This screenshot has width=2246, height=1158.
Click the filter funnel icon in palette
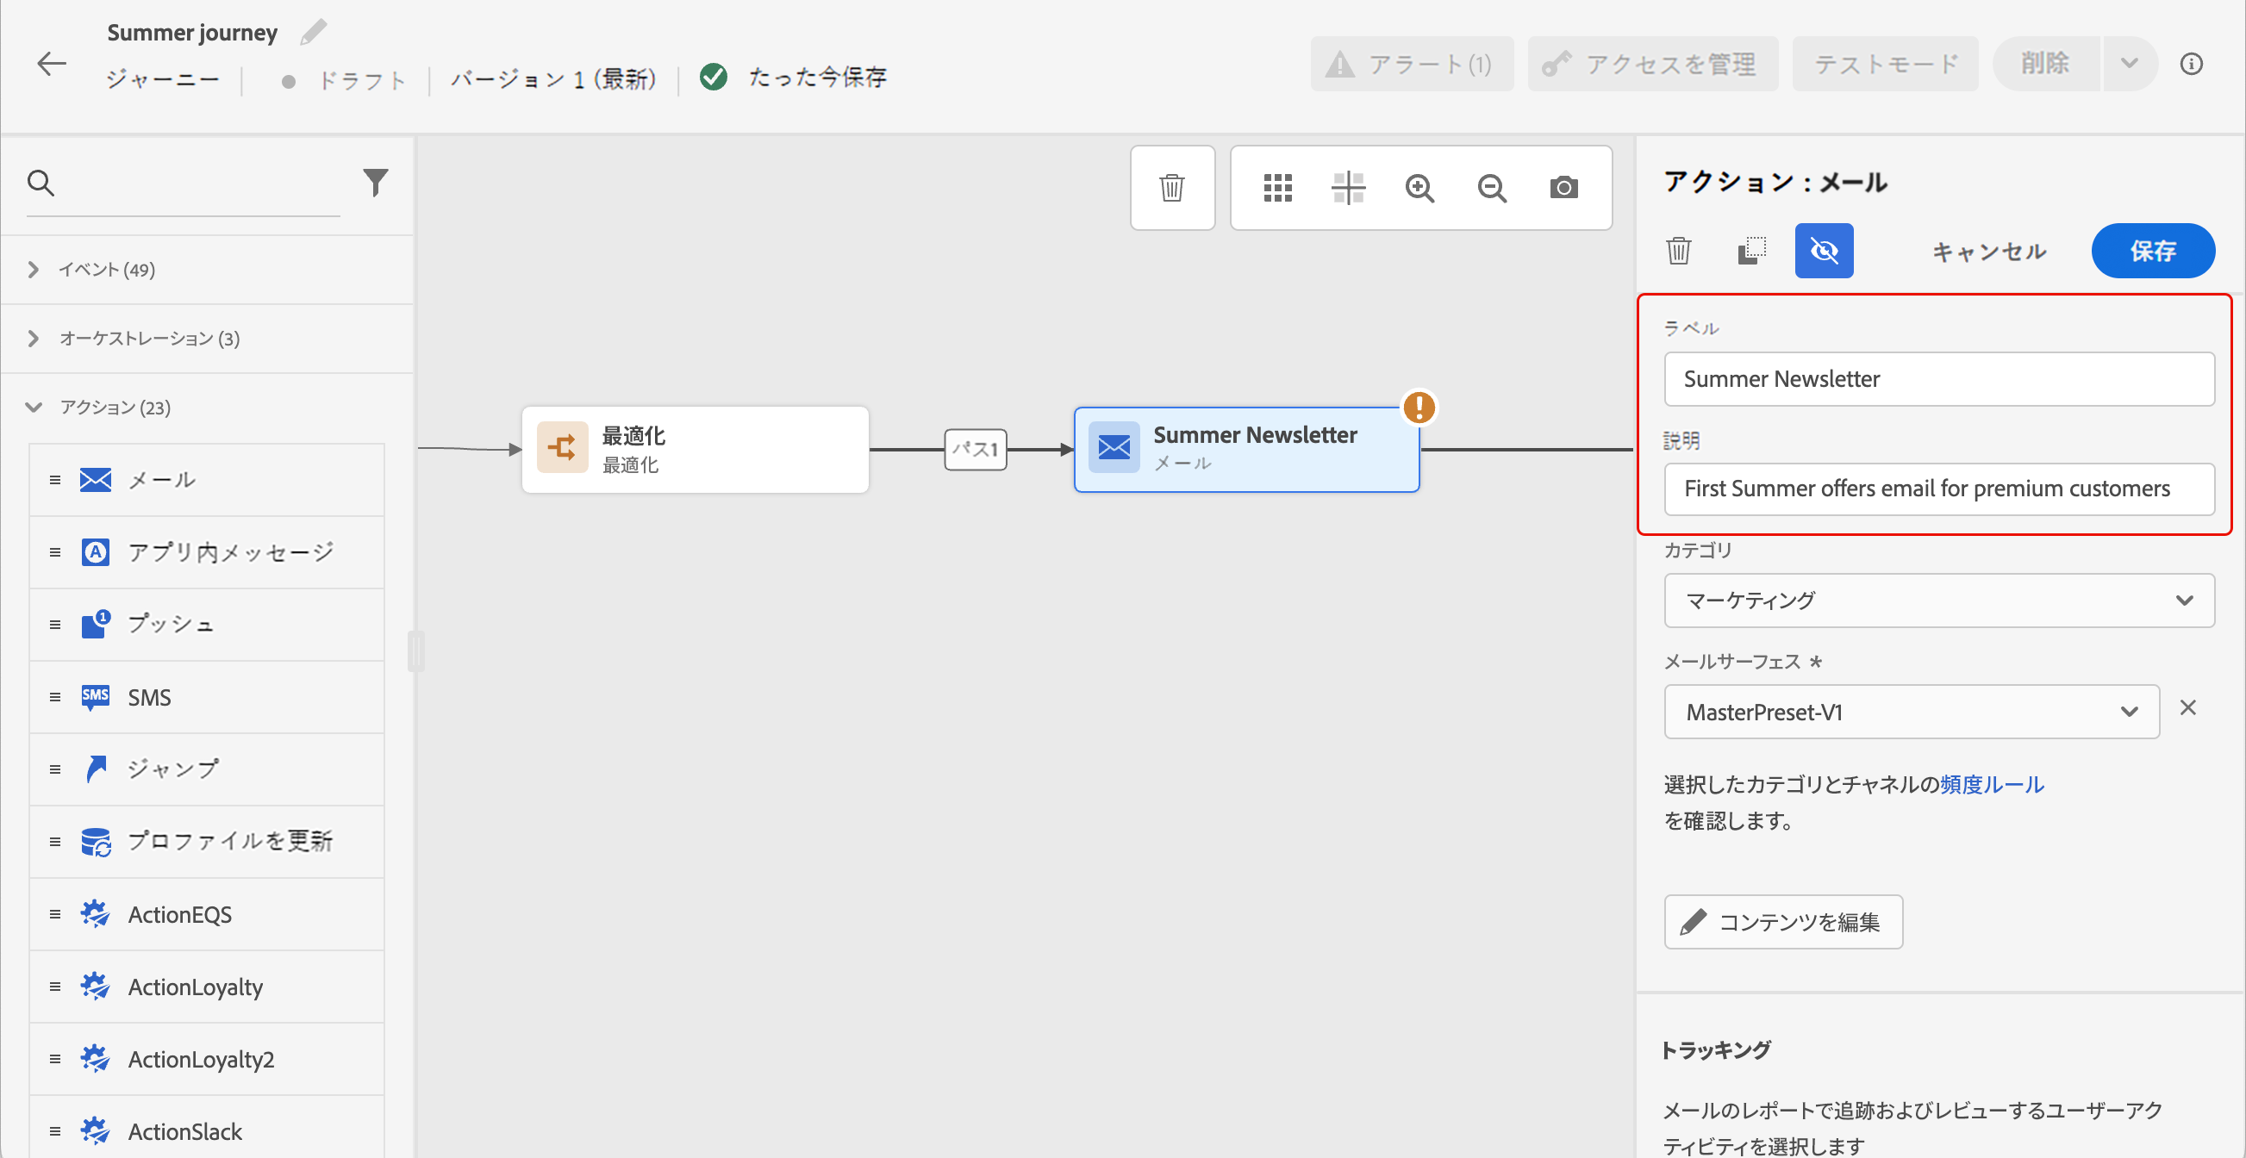pos(375,182)
